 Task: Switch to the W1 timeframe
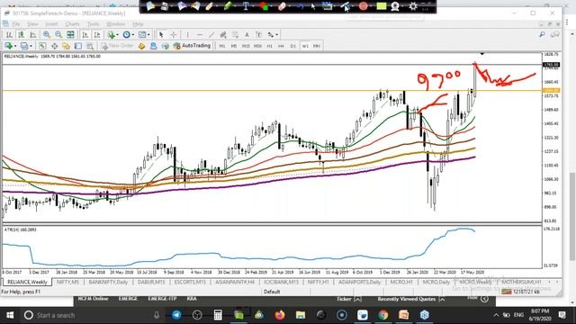pos(305,46)
